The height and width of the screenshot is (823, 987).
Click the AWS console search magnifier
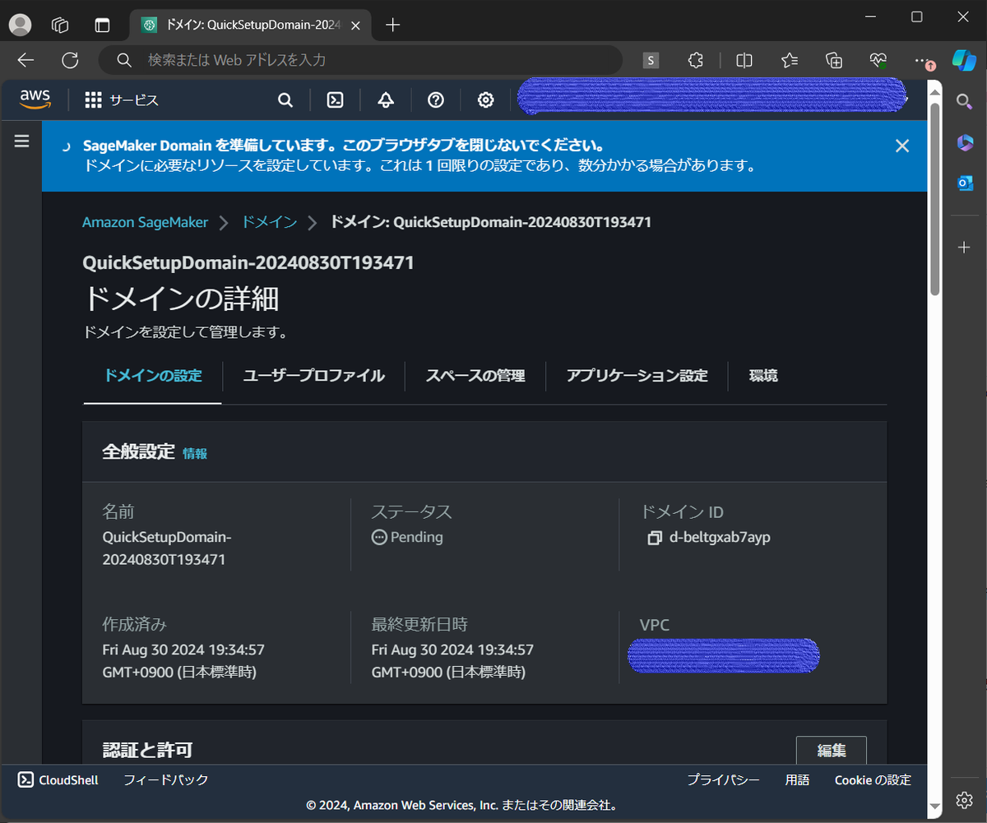point(285,100)
